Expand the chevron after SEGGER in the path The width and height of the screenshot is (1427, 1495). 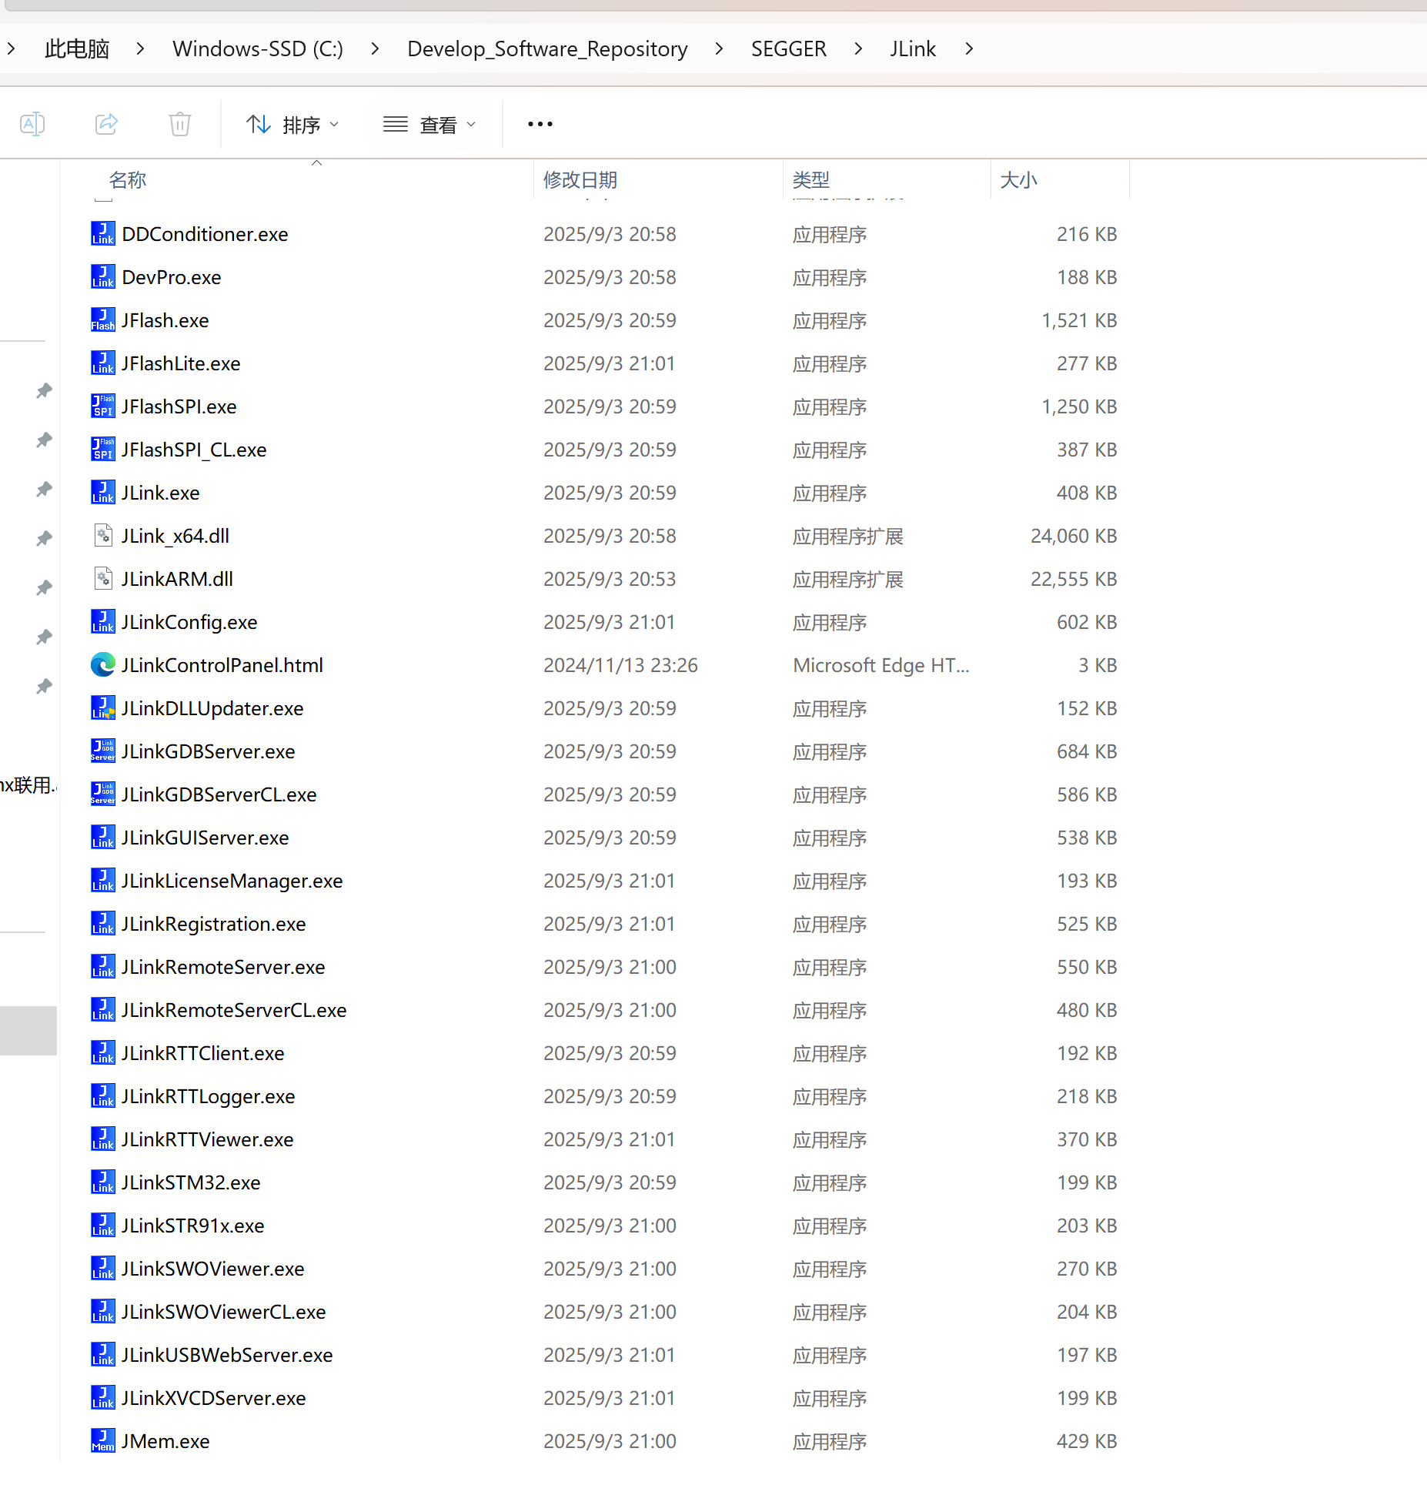(858, 48)
